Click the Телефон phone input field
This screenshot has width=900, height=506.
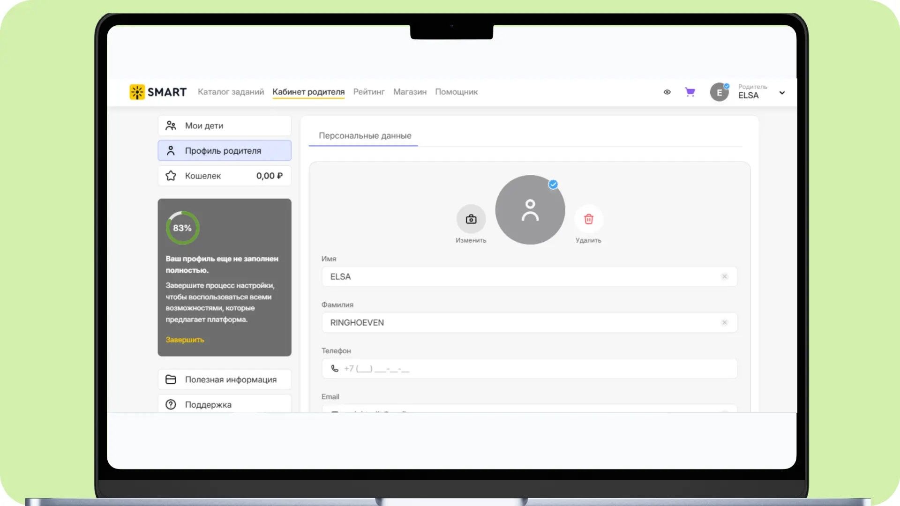click(x=529, y=369)
